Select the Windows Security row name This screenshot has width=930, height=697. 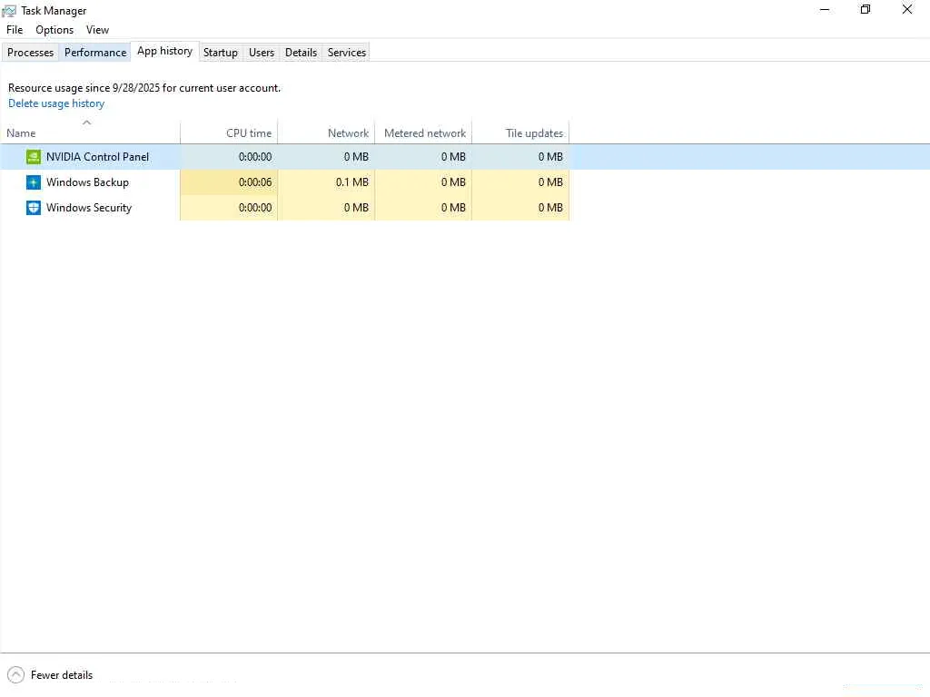[89, 208]
